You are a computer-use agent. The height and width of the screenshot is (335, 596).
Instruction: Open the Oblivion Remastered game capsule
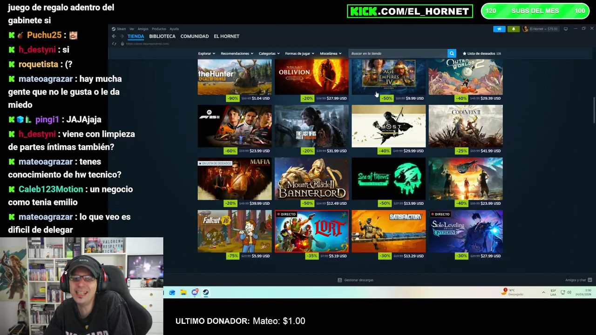pyautogui.click(x=312, y=77)
